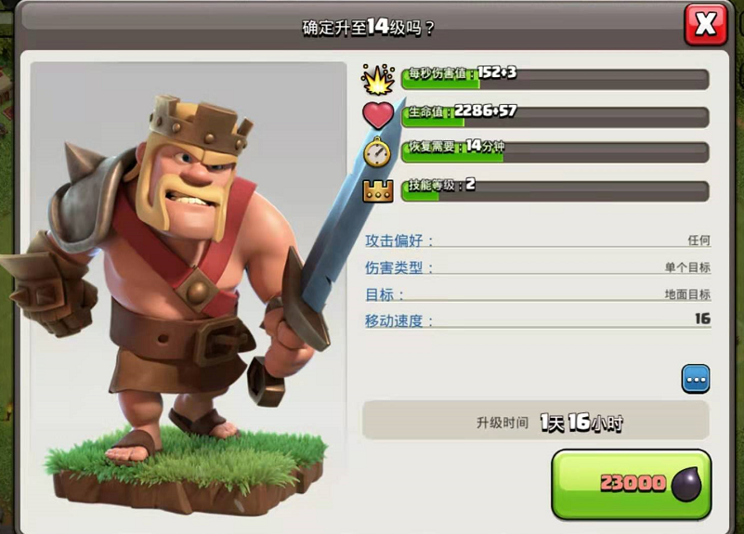
Task: Click the 每秒伤害值 152+3 progress bar
Action: [555, 79]
